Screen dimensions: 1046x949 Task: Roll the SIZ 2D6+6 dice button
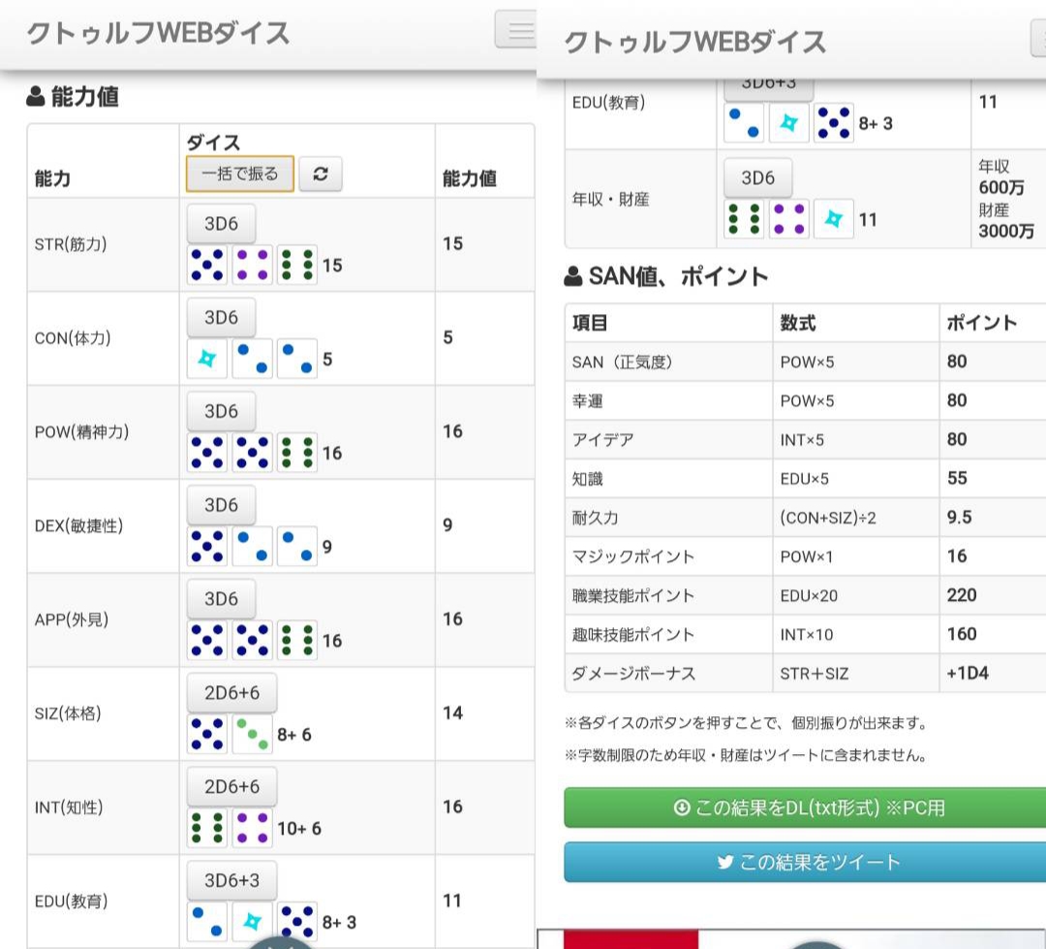(231, 693)
